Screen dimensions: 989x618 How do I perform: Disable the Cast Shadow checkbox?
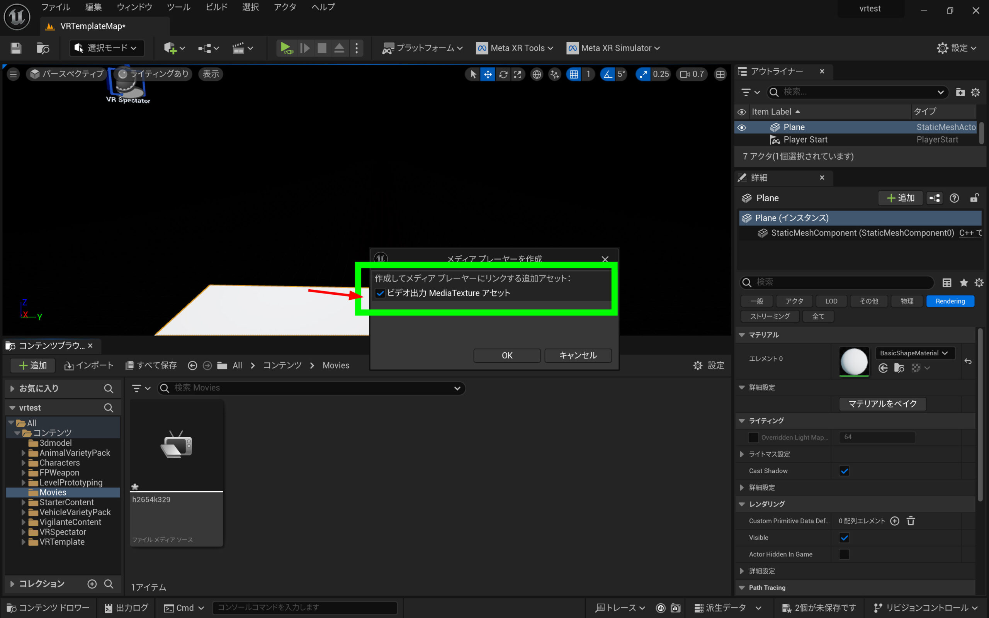tap(844, 471)
